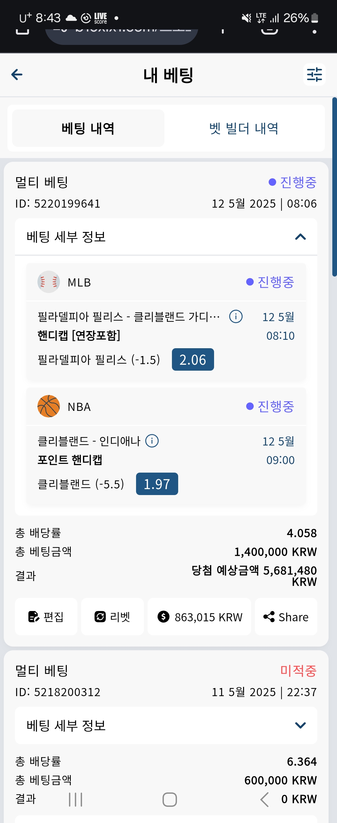The width and height of the screenshot is (337, 823).
Task: Select the 베팅 내역 tab
Action: (88, 128)
